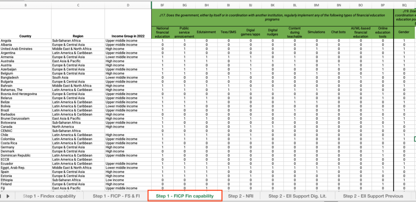Go to Step 2 - EII Support Dig. Lit. tab

click(x=297, y=196)
